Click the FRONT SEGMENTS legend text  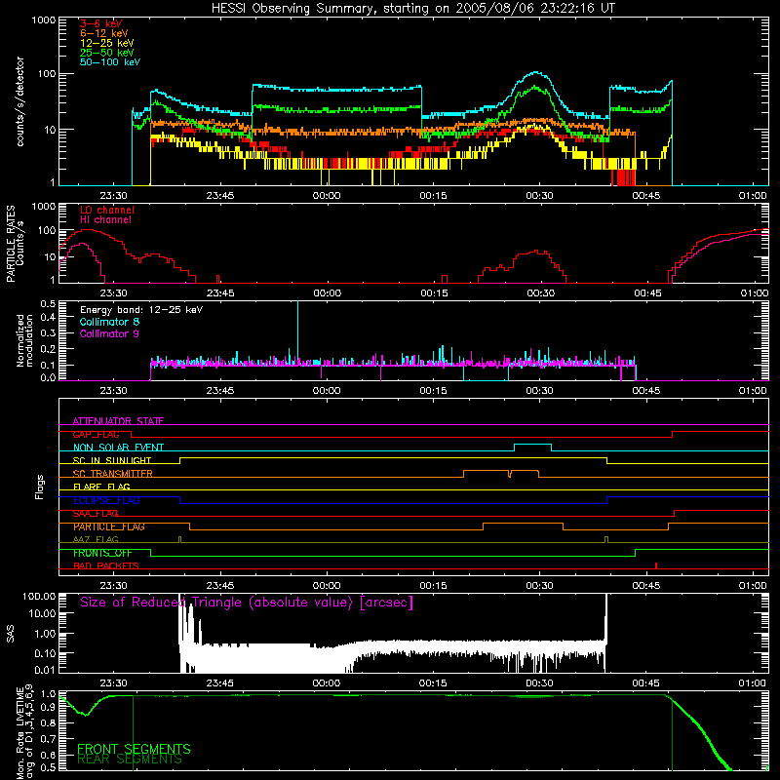[x=134, y=749]
